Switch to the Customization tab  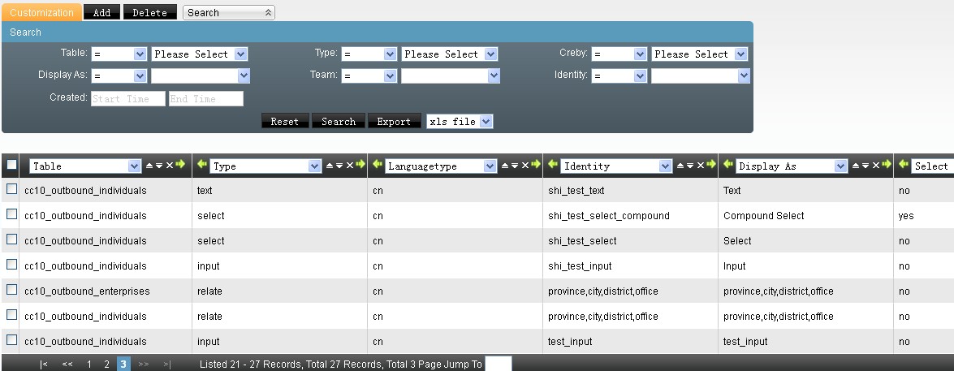coord(41,13)
